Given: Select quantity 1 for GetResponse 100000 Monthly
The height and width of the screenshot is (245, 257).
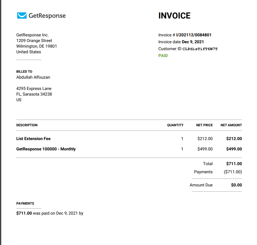Looking at the screenshot, I should coord(182,149).
